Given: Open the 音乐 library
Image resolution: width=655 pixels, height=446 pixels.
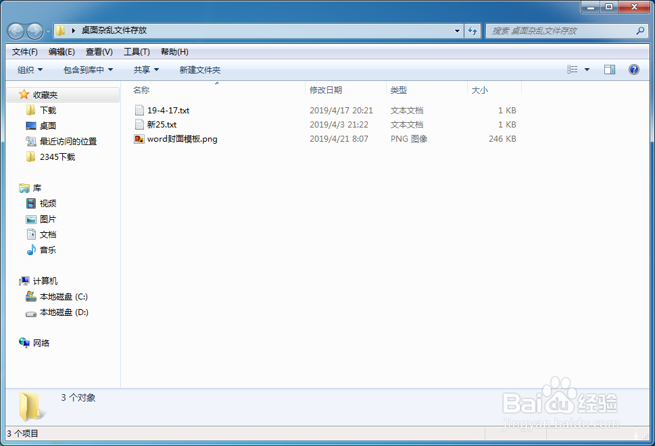Looking at the screenshot, I should (48, 250).
